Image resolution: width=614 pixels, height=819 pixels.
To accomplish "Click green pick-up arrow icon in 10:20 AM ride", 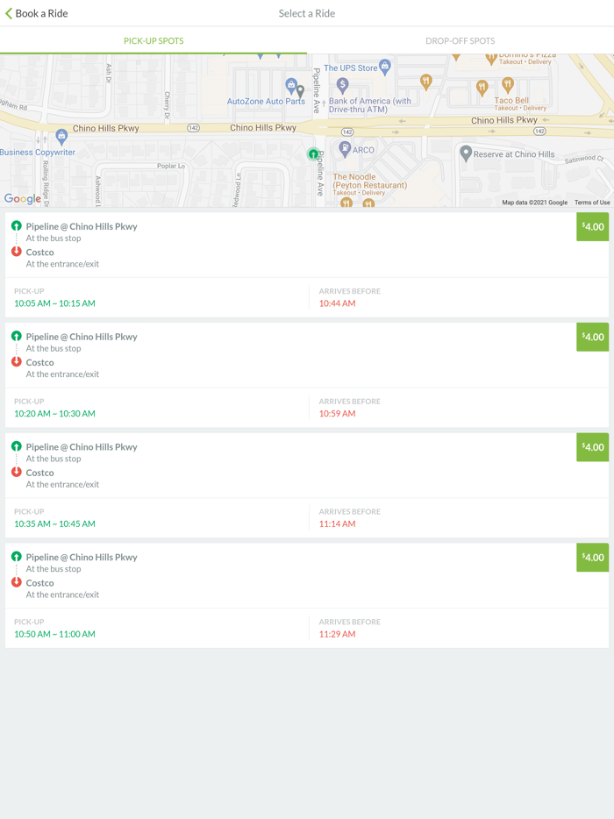I will pyautogui.click(x=17, y=336).
